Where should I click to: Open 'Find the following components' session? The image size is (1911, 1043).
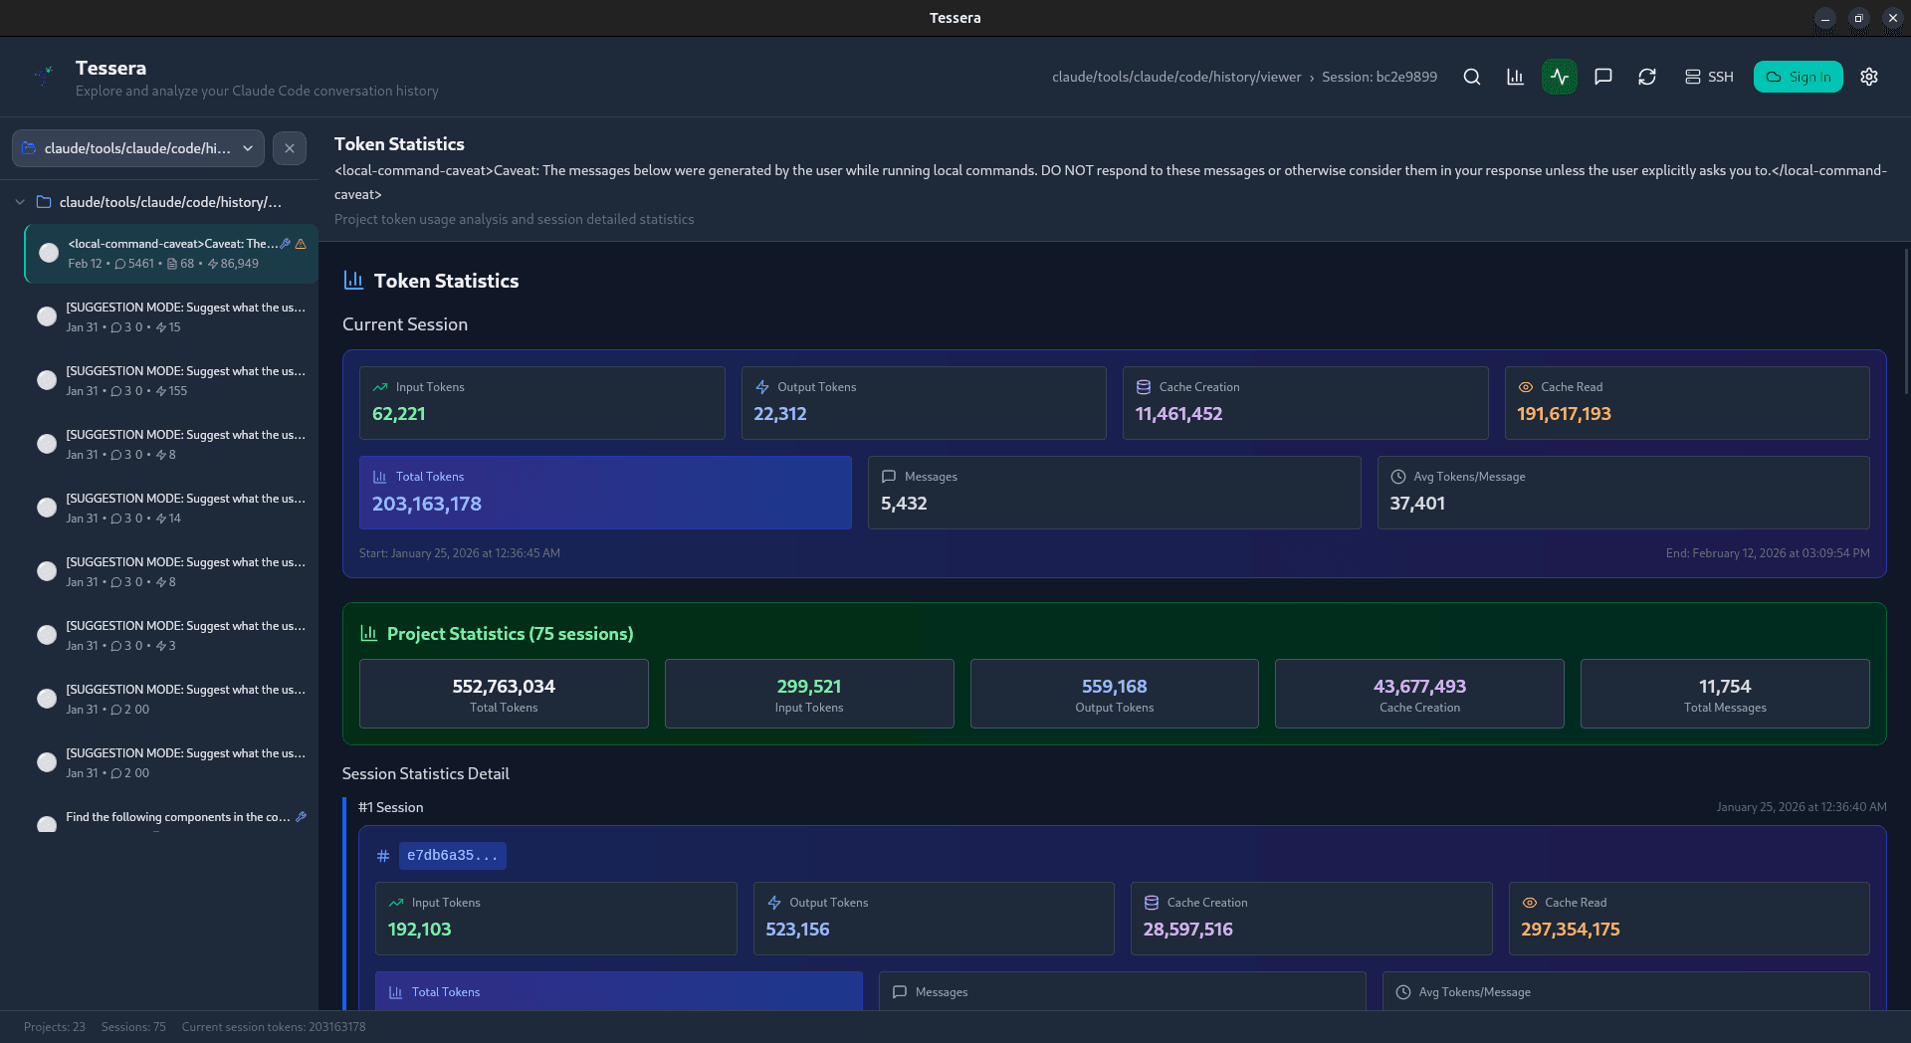click(171, 819)
